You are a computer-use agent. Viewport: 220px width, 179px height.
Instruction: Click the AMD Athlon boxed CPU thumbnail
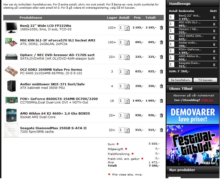pyautogui.click(x=11, y=115)
